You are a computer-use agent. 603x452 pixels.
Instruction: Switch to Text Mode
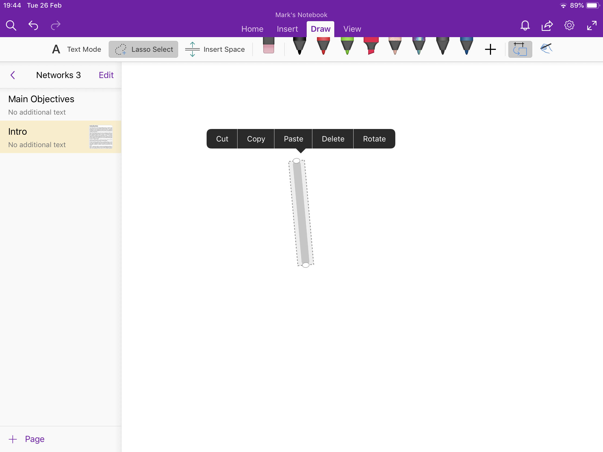coord(76,49)
